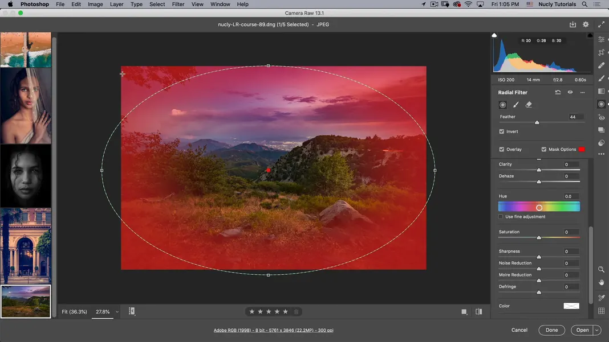
Task: Open the Snapshots panel icon
Action: 601,130
